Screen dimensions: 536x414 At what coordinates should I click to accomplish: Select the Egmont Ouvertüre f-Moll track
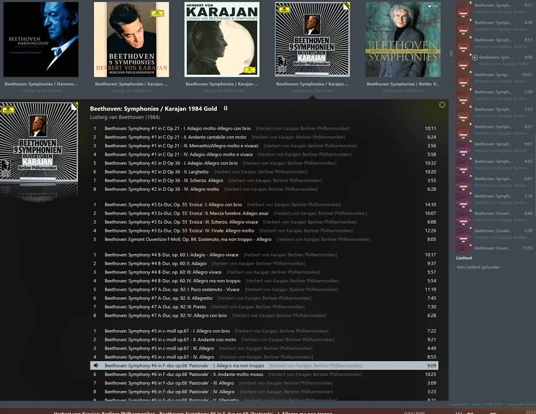pyautogui.click(x=264, y=239)
